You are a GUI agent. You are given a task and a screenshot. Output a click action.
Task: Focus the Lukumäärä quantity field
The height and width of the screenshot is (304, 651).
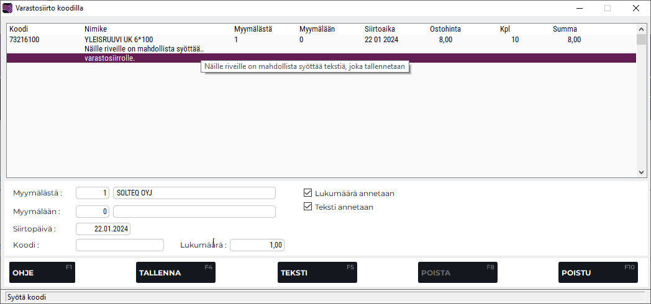(x=257, y=245)
